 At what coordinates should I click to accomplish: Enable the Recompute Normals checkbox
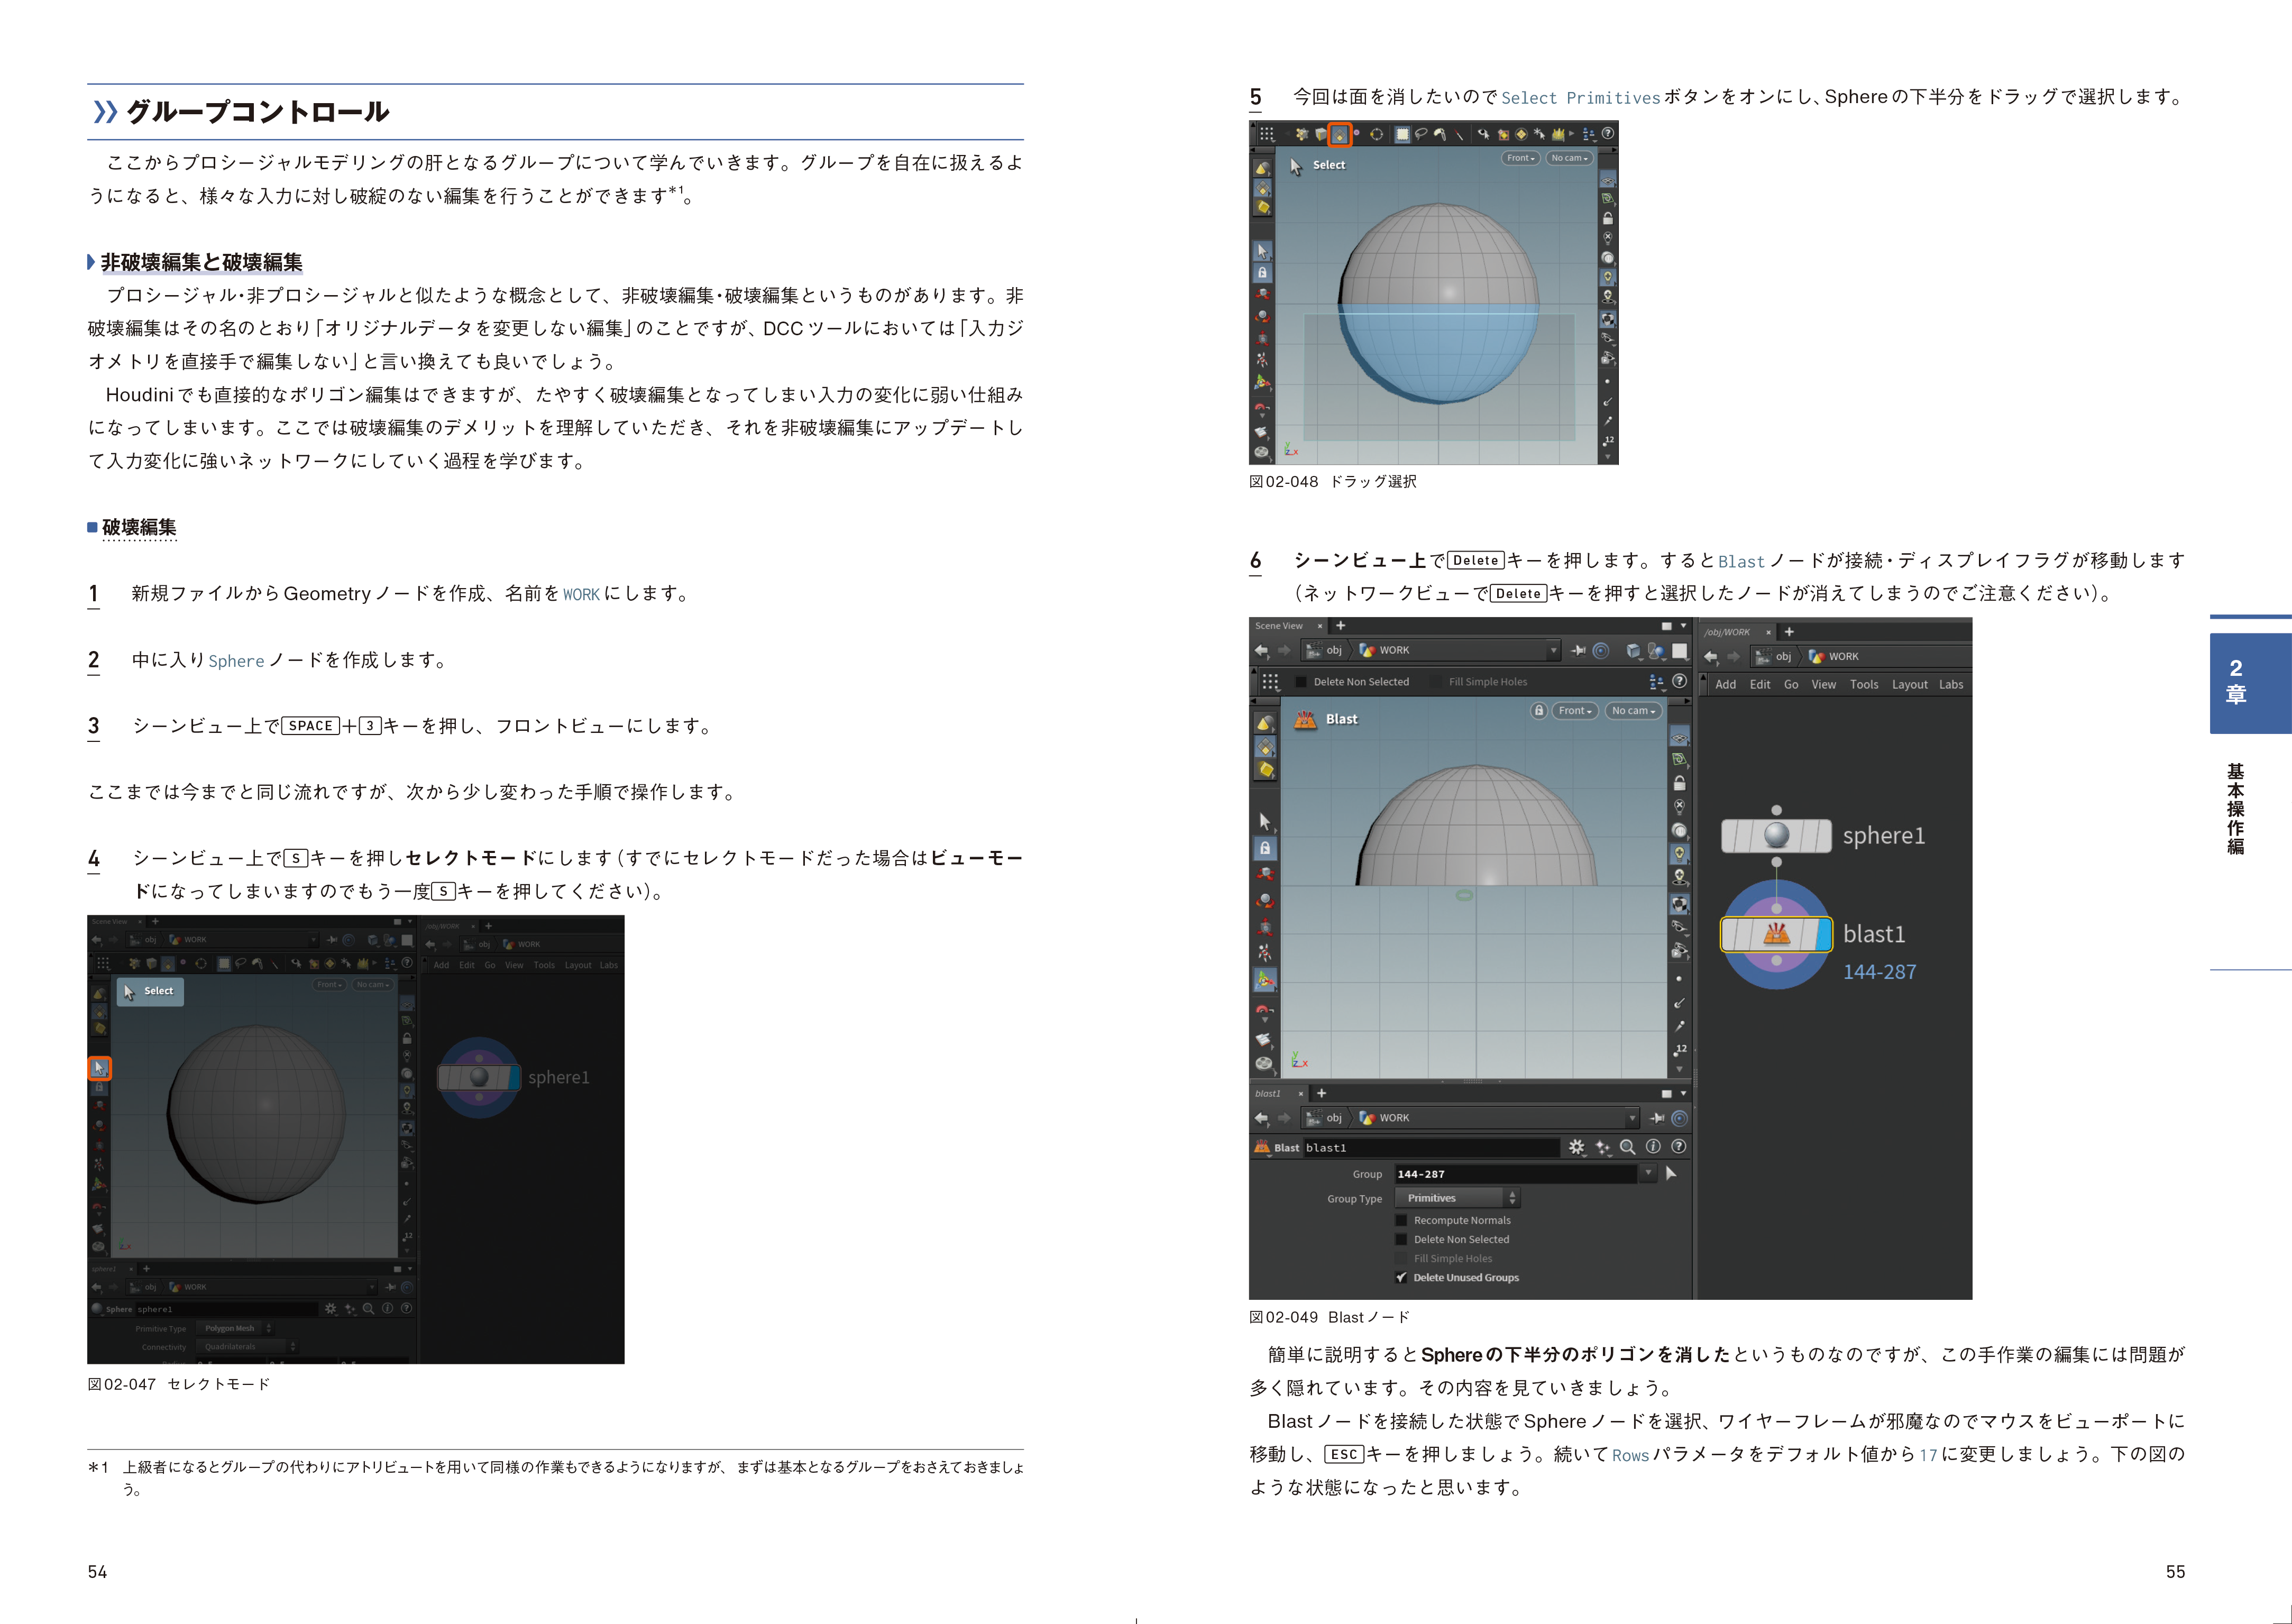(1401, 1220)
